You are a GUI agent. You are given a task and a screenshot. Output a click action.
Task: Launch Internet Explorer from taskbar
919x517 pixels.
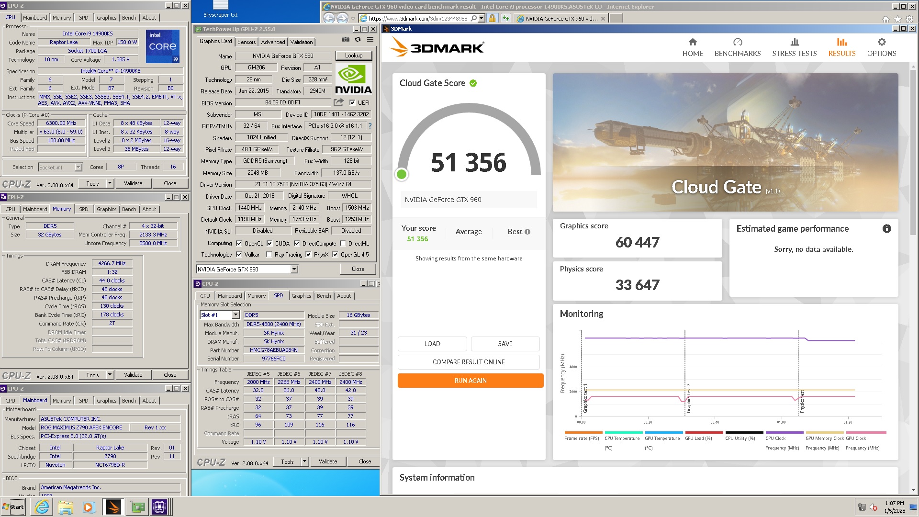pos(42,507)
